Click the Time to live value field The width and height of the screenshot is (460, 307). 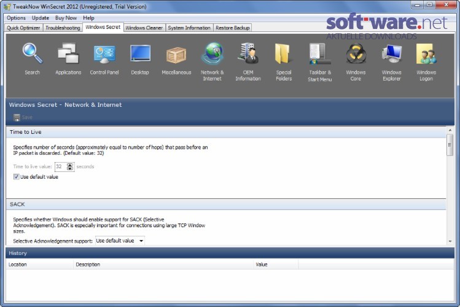pos(61,166)
